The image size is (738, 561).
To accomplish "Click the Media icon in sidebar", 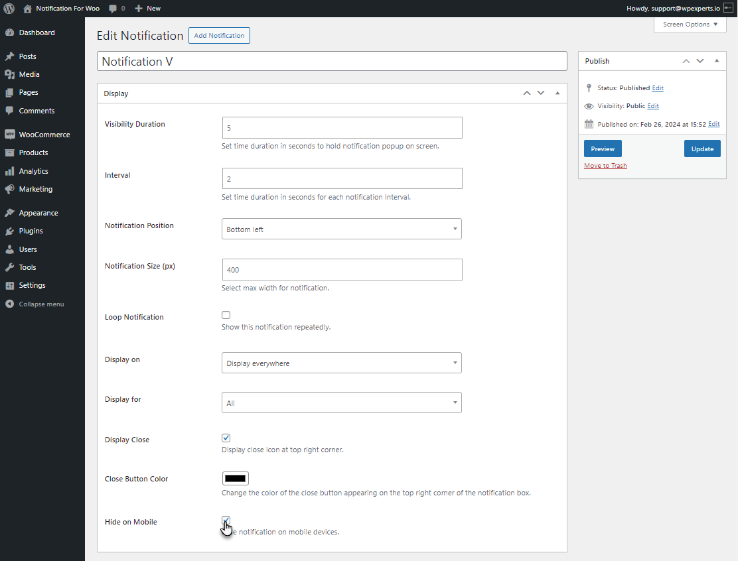I will (x=9, y=74).
